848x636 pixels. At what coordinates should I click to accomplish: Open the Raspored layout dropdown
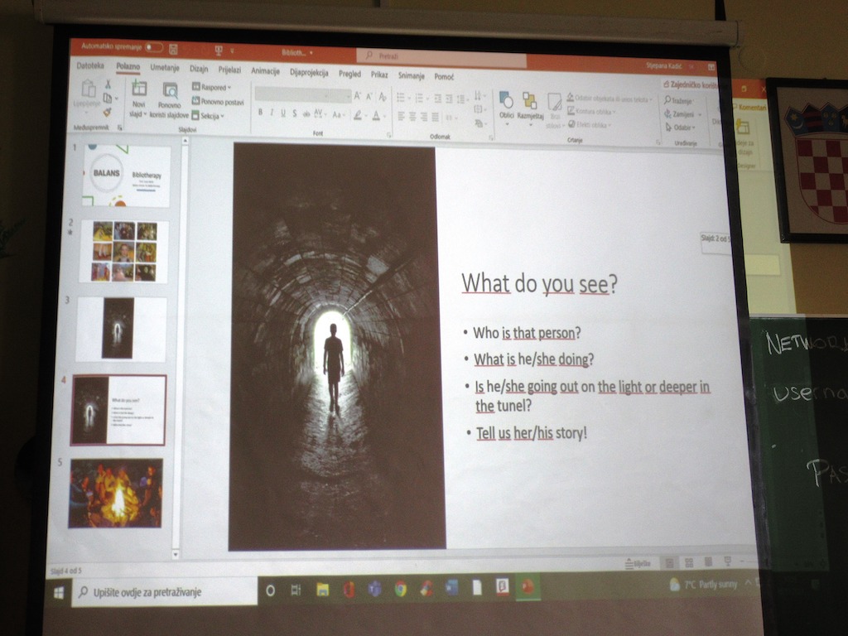[211, 87]
